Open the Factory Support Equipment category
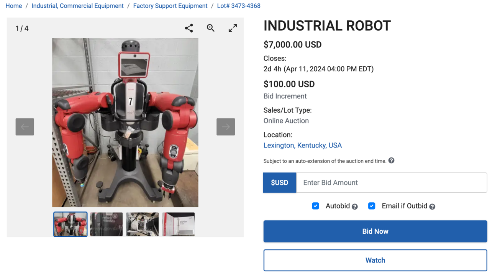 click(x=170, y=6)
